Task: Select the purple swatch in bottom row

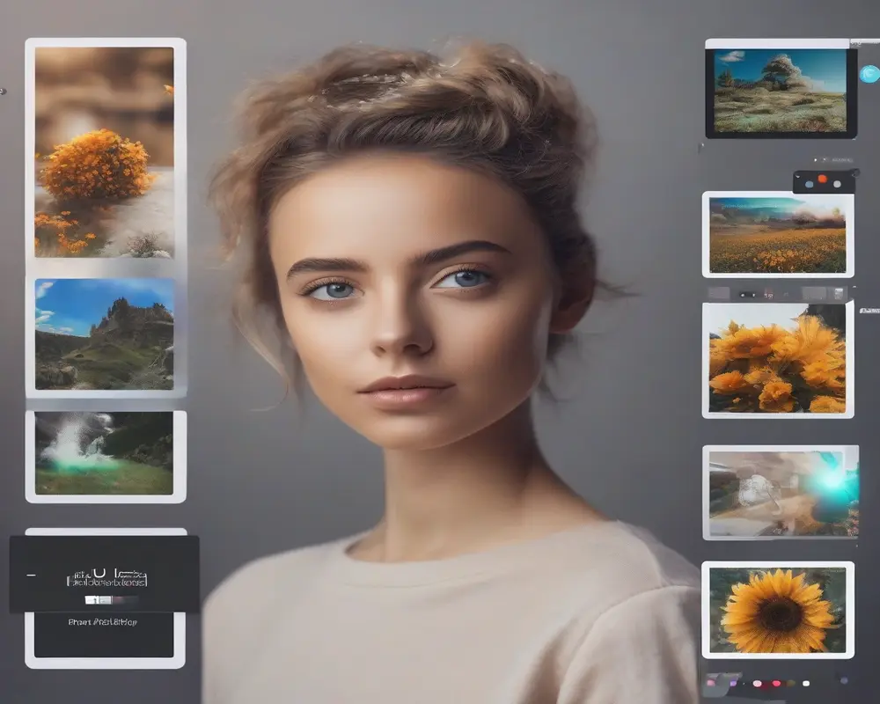Action: click(x=733, y=683)
